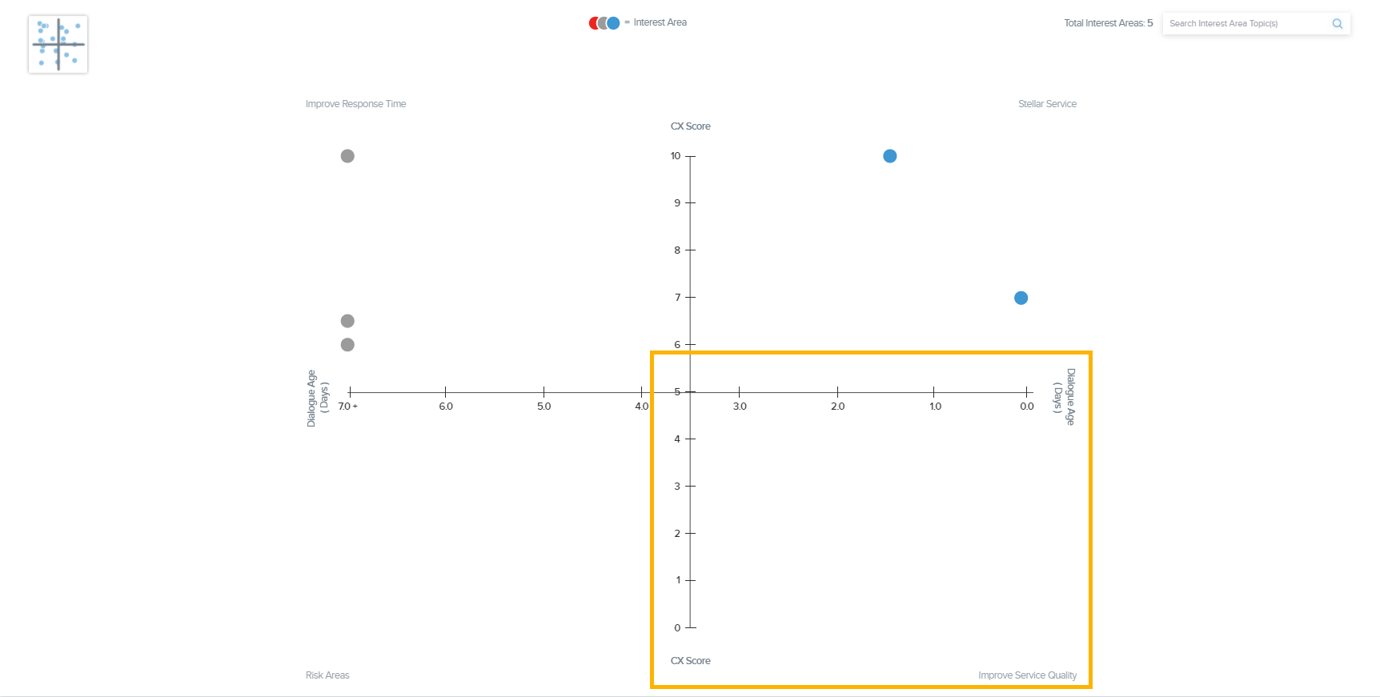This screenshot has height=697, width=1380.
Task: Click the top CX Score axis label
Action: (x=690, y=126)
